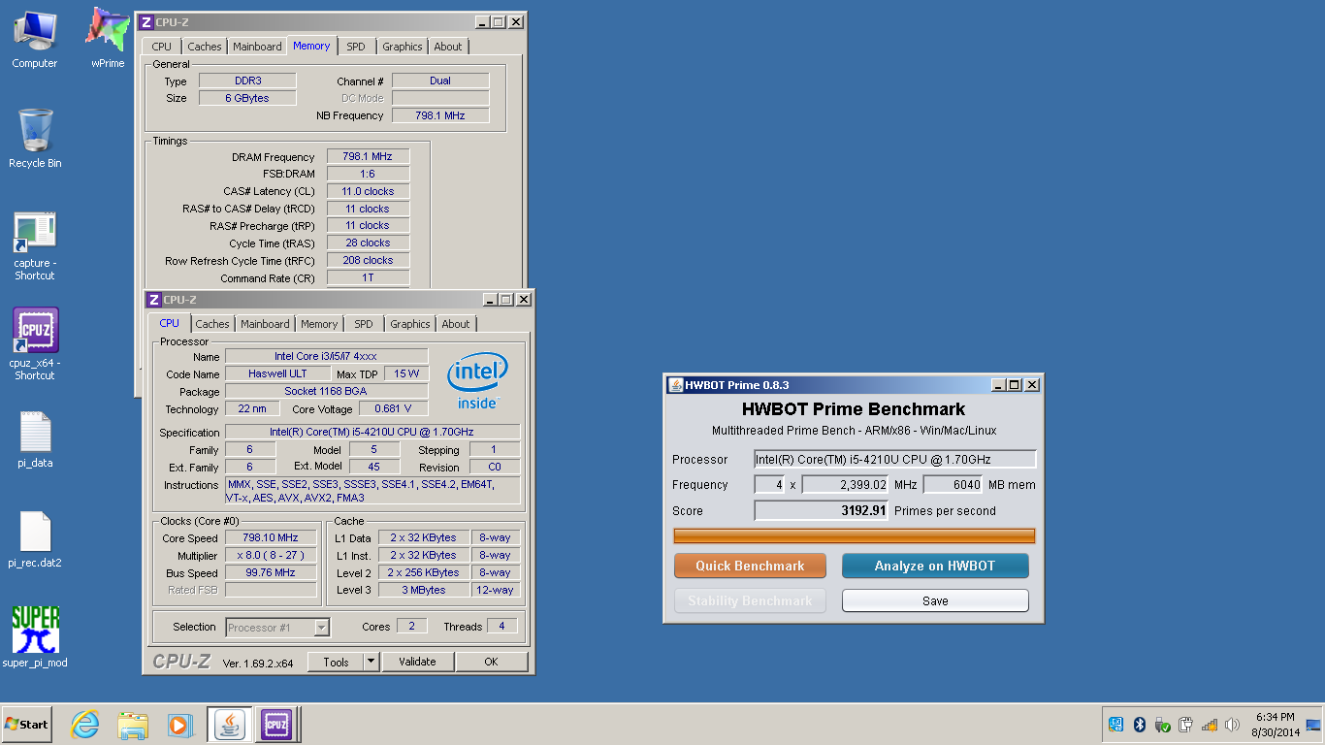Switch to Caches tab in back CPU-Z window
This screenshot has height=745, width=1325.
click(x=205, y=47)
